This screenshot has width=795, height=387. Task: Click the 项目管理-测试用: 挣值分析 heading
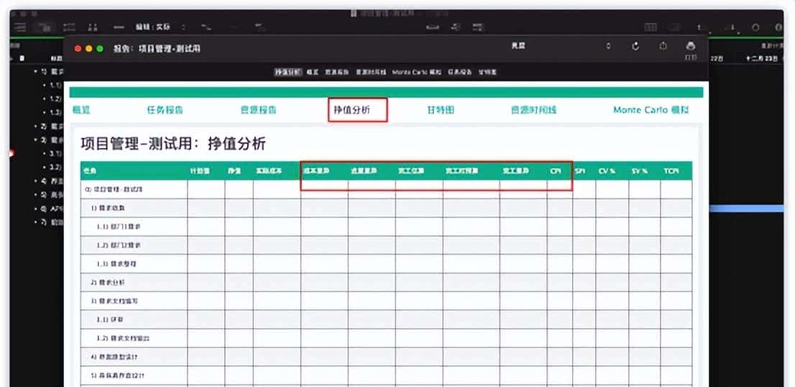click(x=173, y=144)
